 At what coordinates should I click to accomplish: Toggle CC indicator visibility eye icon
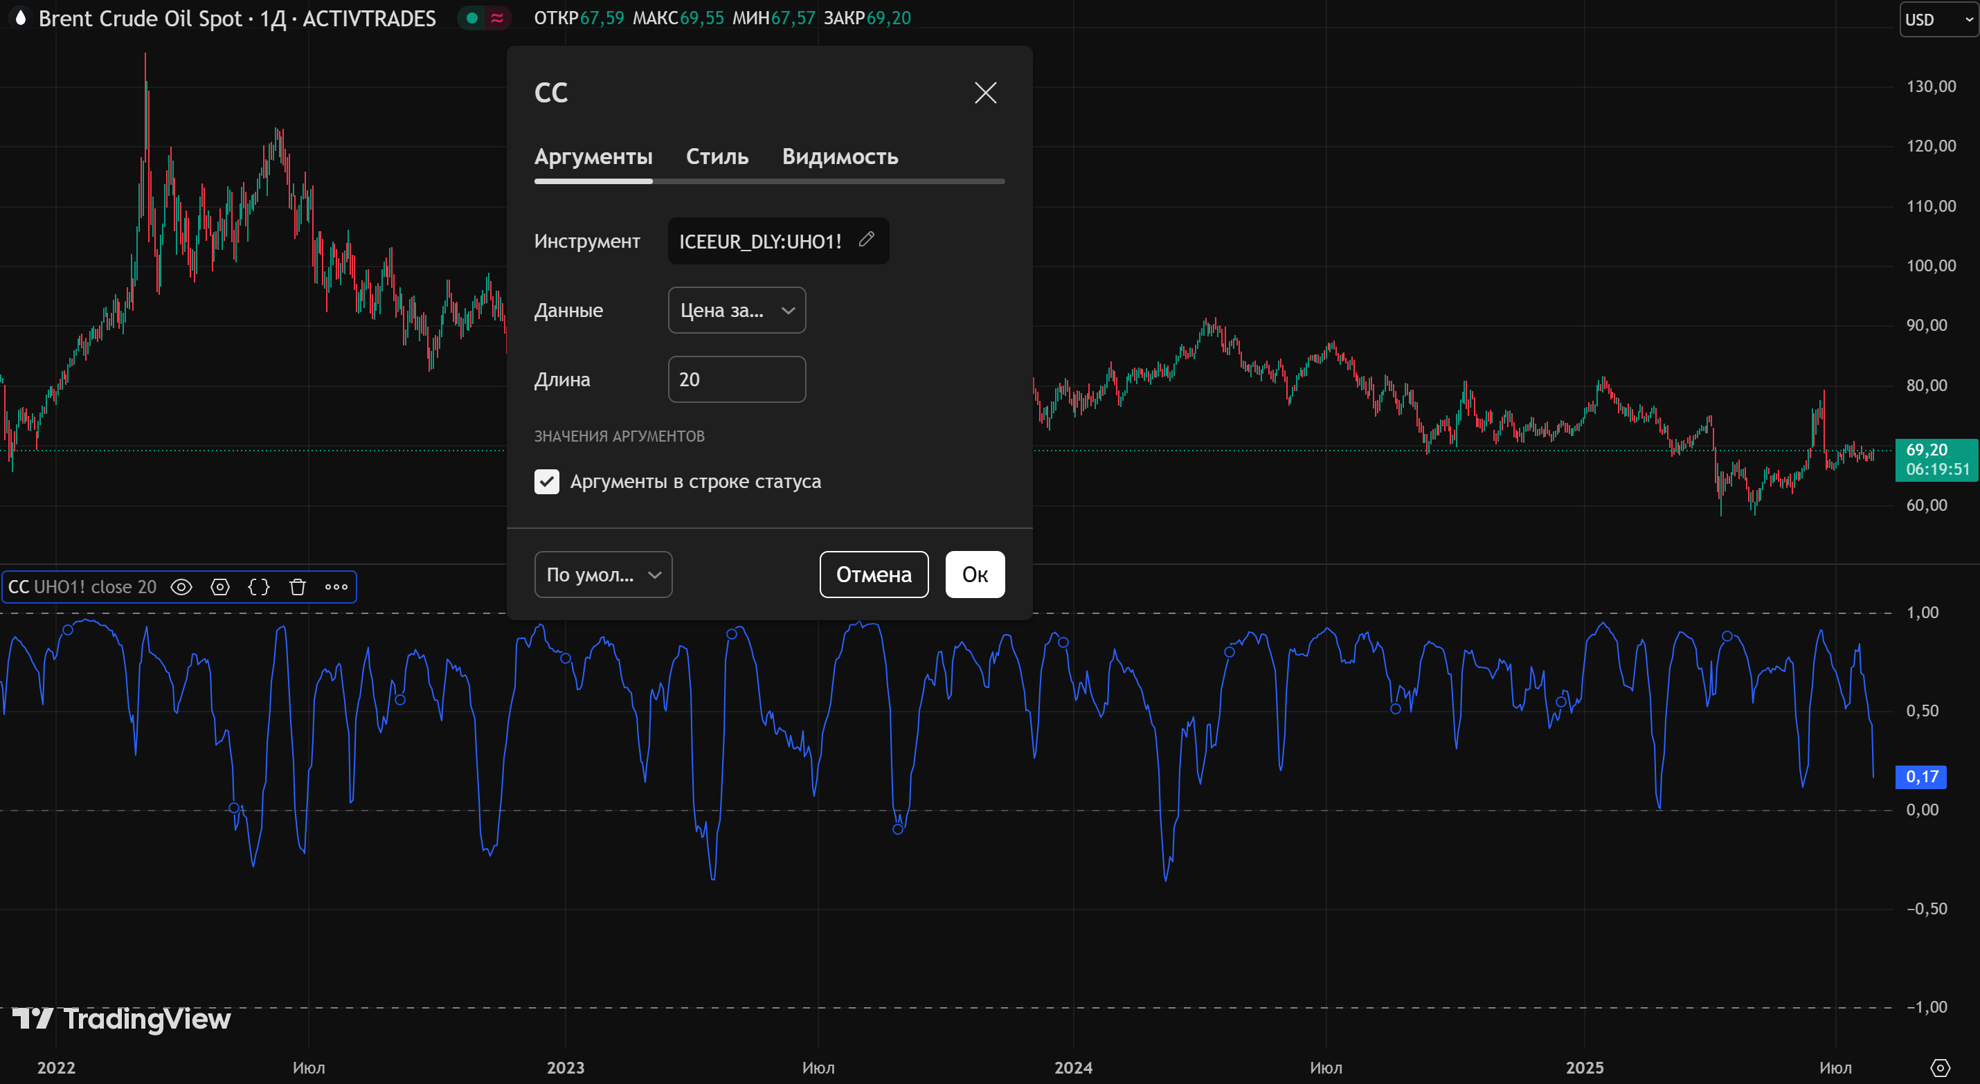(181, 588)
